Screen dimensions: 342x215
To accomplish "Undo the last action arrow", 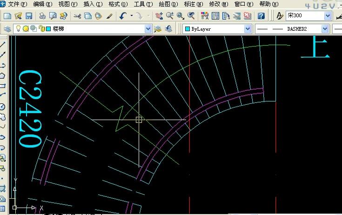I will click(123, 16).
